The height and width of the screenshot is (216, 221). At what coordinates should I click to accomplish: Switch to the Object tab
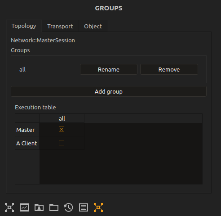pos(93,26)
